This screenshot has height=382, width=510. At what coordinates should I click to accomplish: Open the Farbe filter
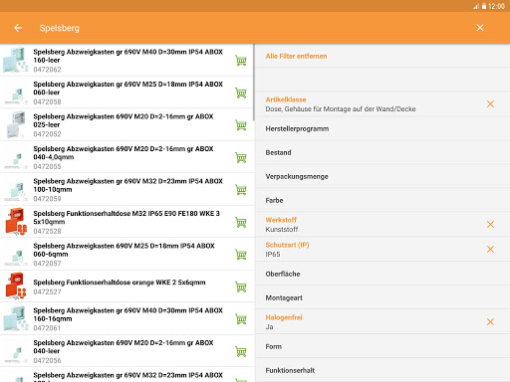(382, 200)
